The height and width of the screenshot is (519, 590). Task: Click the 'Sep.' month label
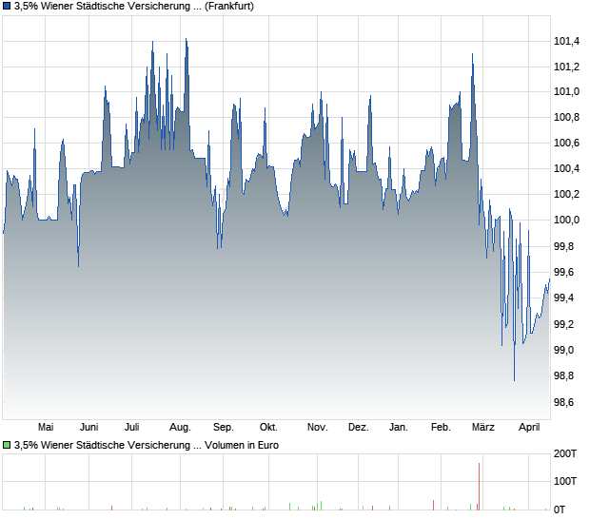tap(223, 428)
